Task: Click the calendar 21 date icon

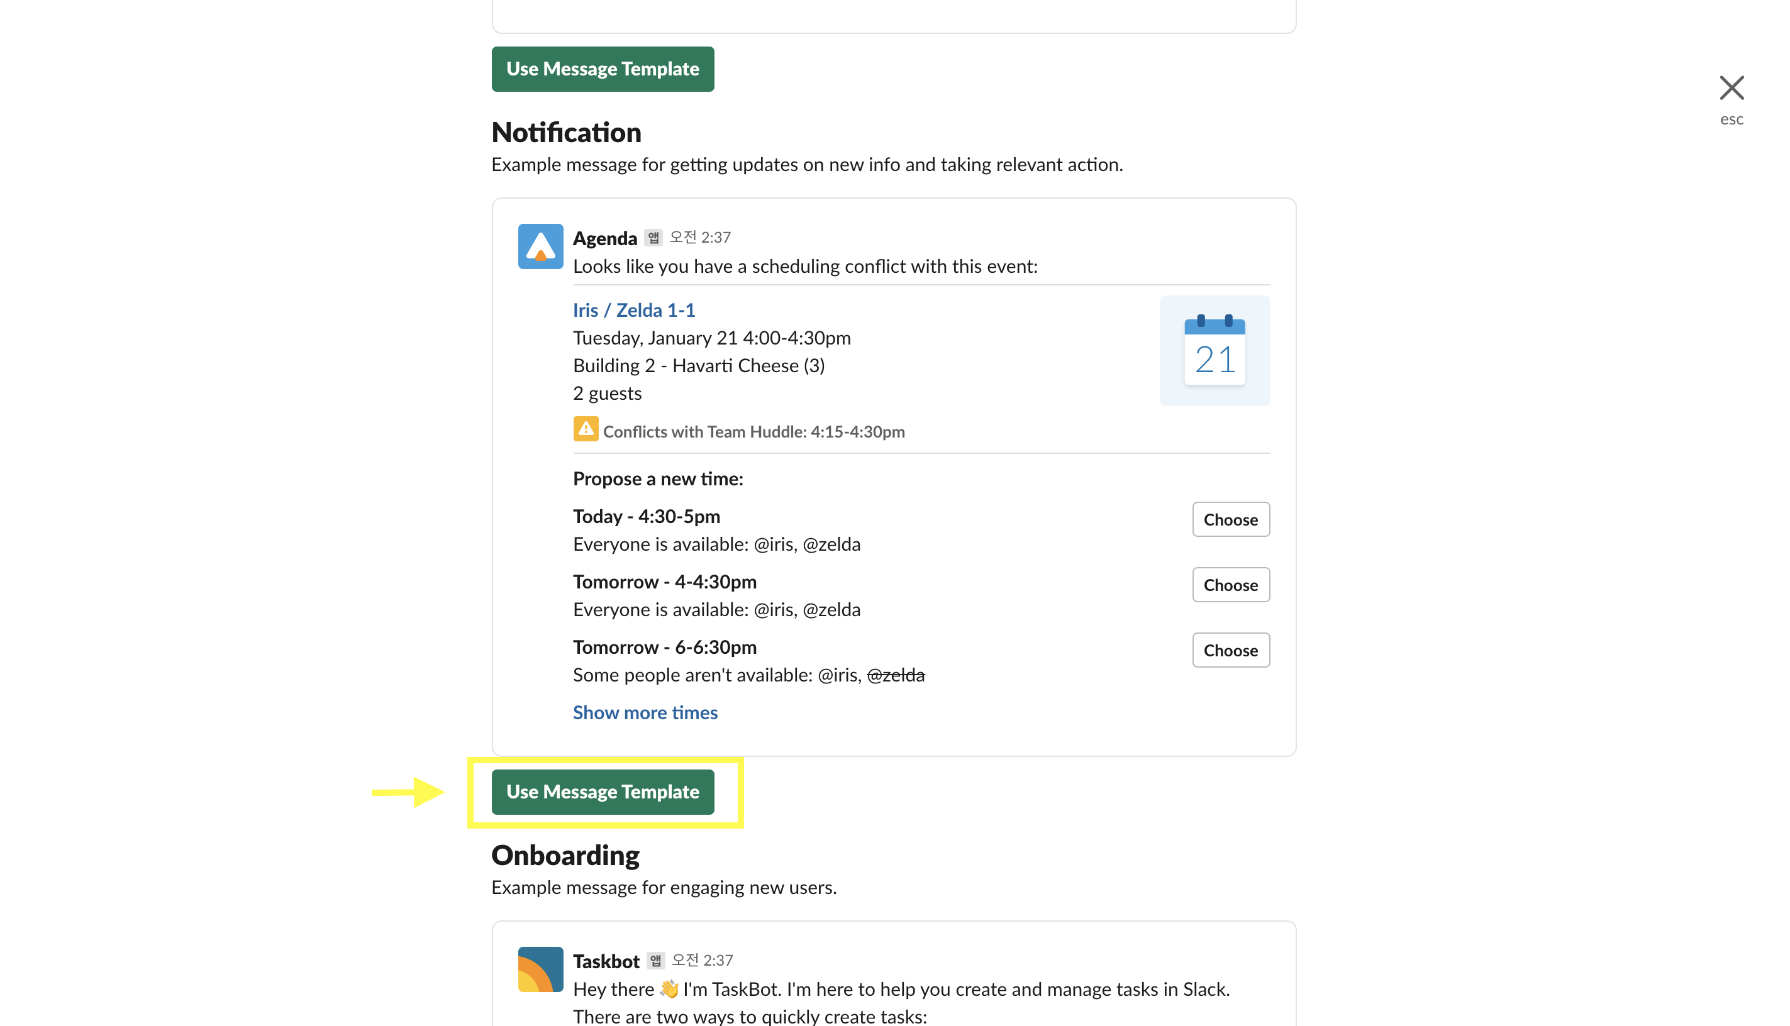Action: (x=1213, y=350)
